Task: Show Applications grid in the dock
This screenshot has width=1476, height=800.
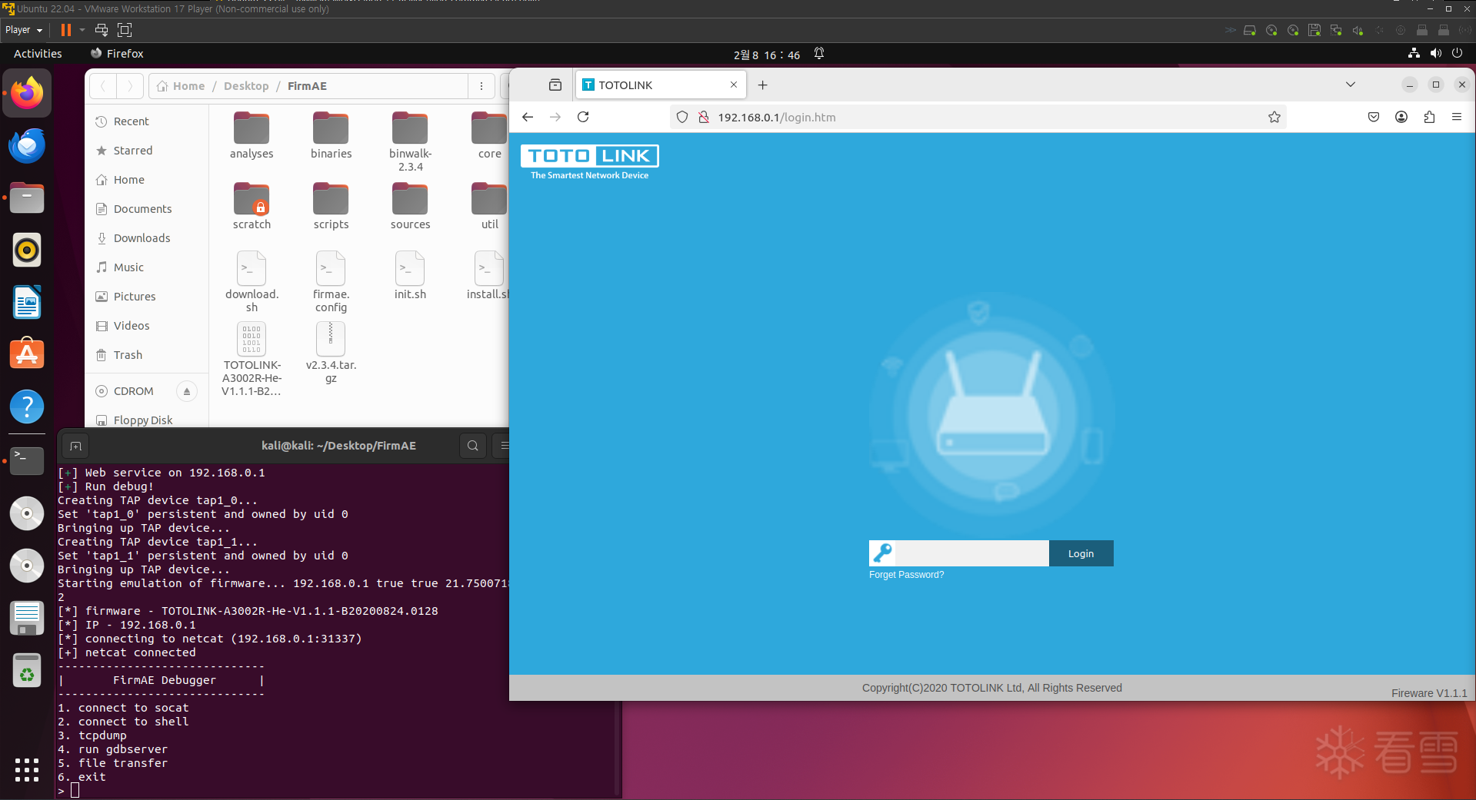Action: click(x=27, y=769)
